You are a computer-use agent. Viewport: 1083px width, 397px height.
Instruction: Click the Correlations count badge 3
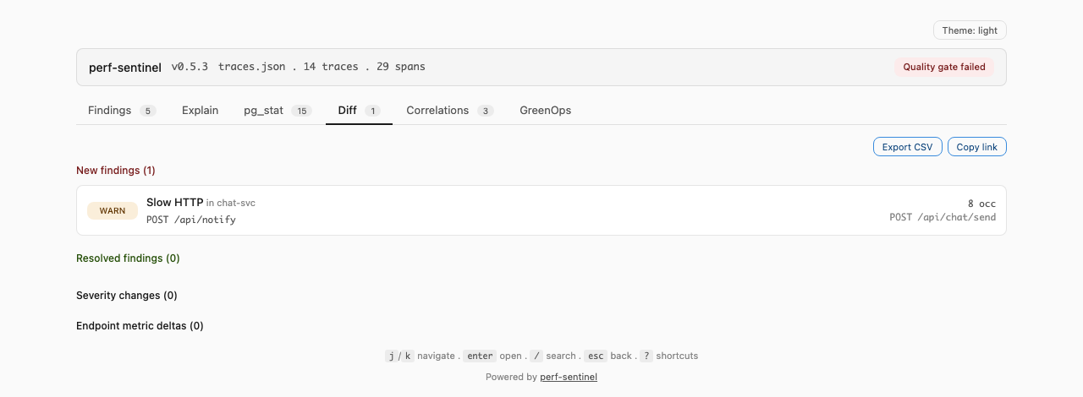pyautogui.click(x=485, y=111)
